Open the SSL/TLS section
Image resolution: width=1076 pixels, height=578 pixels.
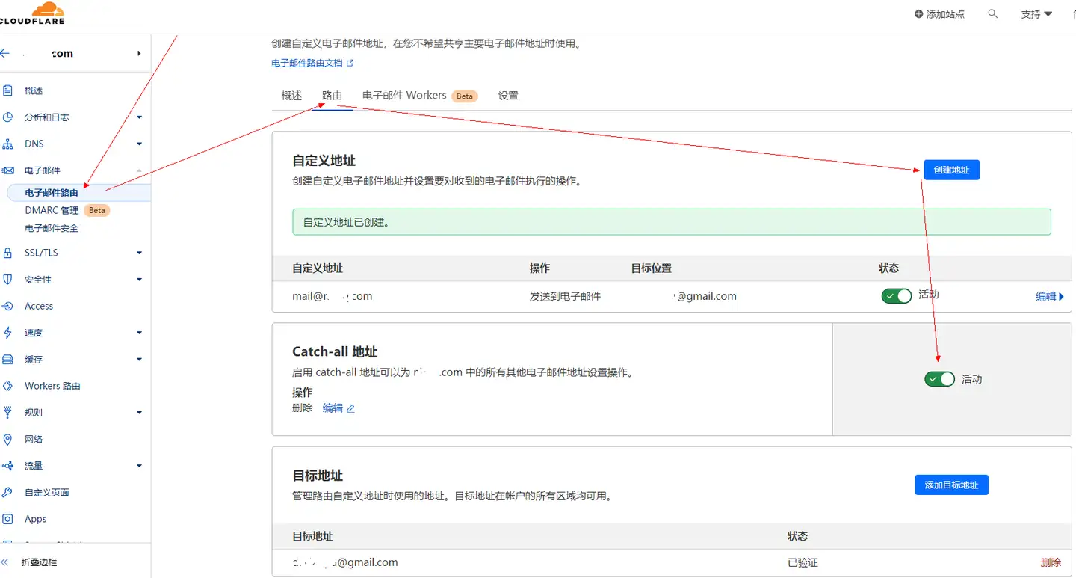point(42,253)
